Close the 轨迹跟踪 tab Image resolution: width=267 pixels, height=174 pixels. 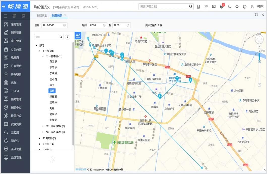[65, 15]
